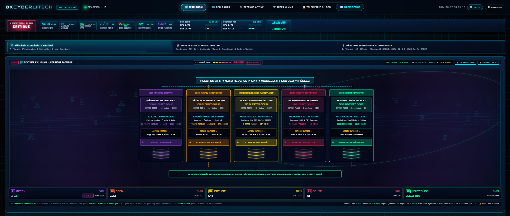The height and width of the screenshot is (216, 510).
Task: Click the target icon beside RIPOSTE SOAR
Action: [178, 46]
